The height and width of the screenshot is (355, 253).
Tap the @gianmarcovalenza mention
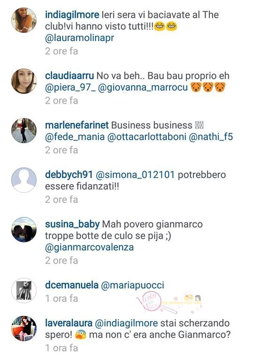tap(89, 247)
